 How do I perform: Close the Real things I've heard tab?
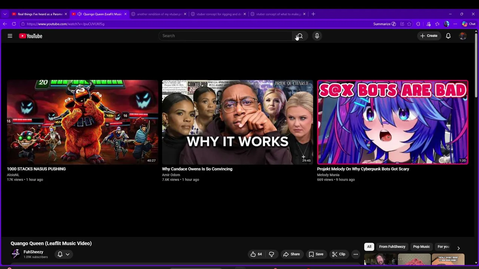click(65, 14)
